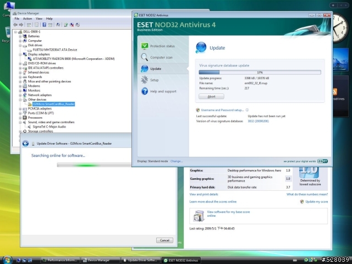The image size is (352, 264).
Task: Toggle the console tree toolbar icon in Device Manager
Action: coord(29,25)
